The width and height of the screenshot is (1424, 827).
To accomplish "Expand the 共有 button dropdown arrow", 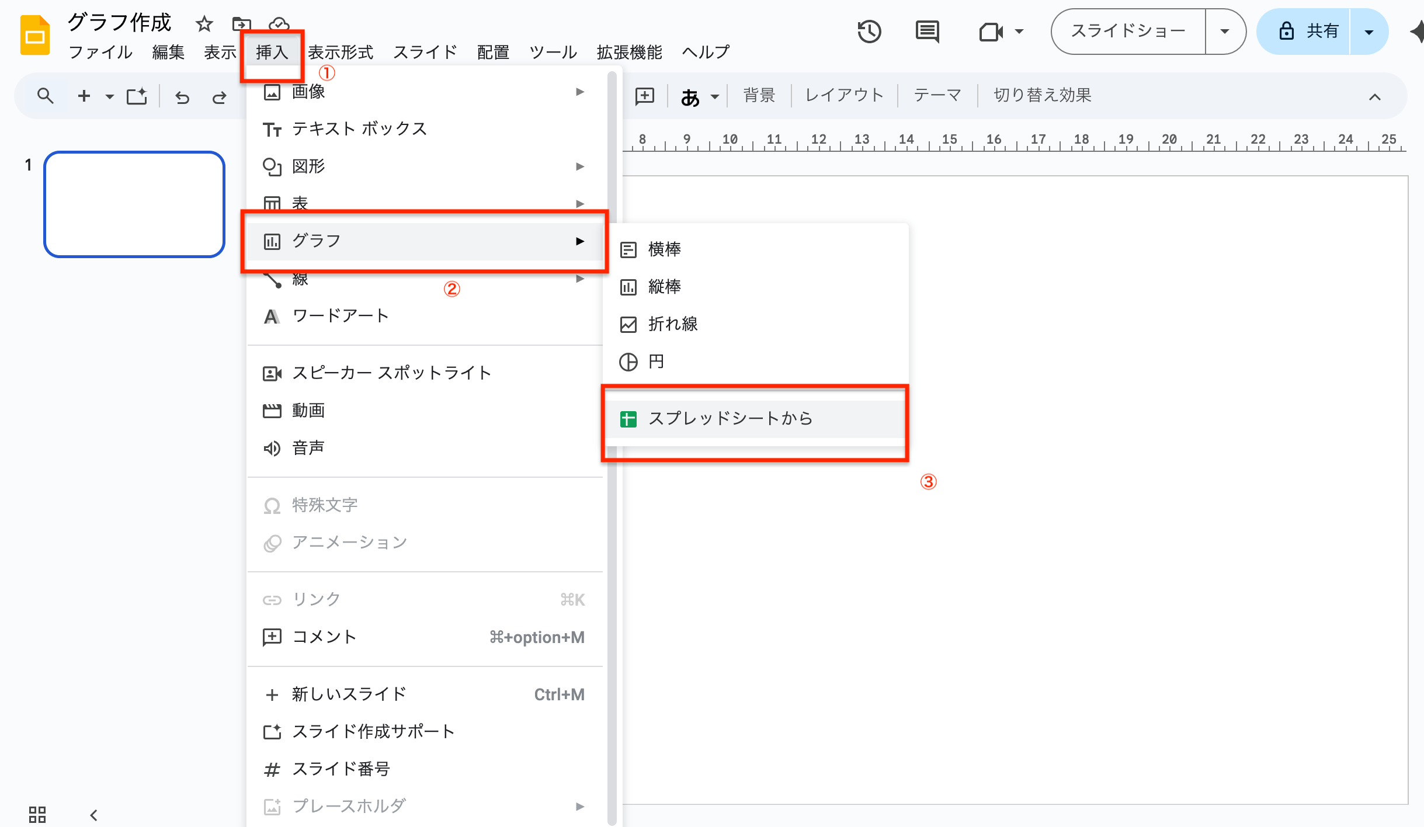I will tap(1370, 32).
